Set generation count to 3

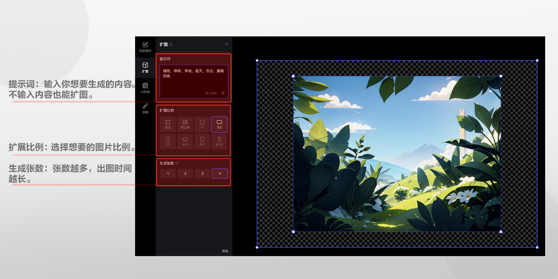click(x=202, y=174)
